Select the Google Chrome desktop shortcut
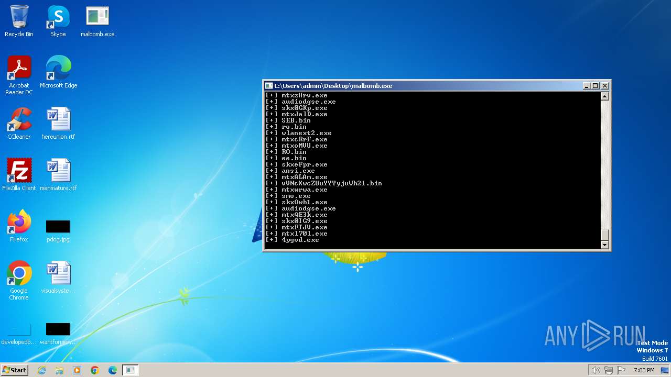The image size is (671, 377). pos(19,281)
